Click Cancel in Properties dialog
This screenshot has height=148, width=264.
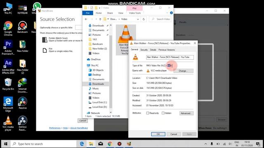click(174, 134)
